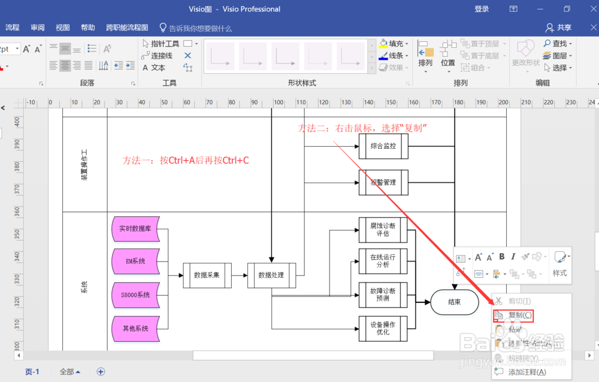Open the 位置 position dropdown
This screenshot has height=382, width=599.
tap(448, 56)
